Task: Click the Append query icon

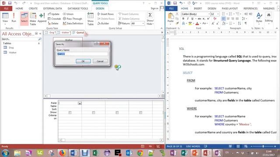Action: pyautogui.click(x=42, y=17)
